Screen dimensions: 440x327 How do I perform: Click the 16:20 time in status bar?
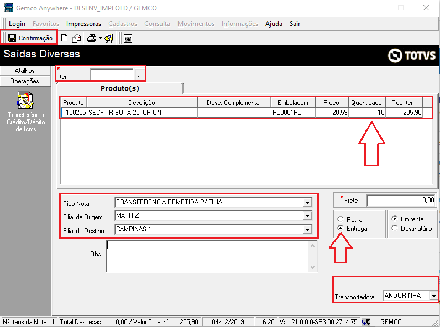click(x=266, y=321)
